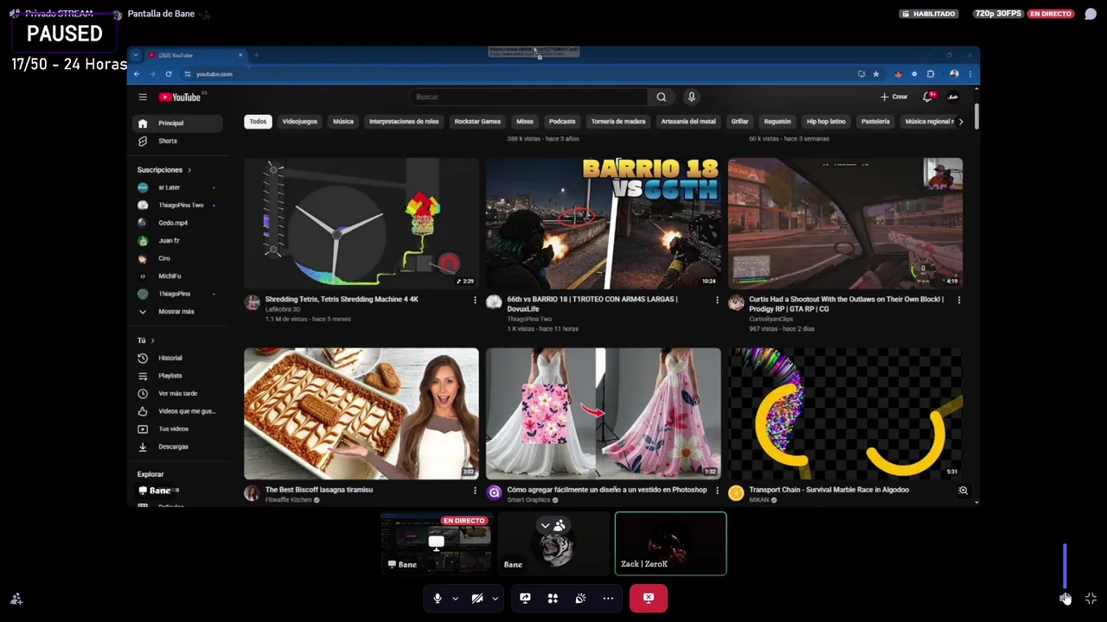Open the invite friends icon at bottom left
This screenshot has width=1107, height=622.
coord(16,599)
